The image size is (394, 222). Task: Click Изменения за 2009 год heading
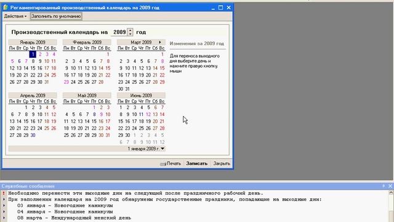click(197, 44)
